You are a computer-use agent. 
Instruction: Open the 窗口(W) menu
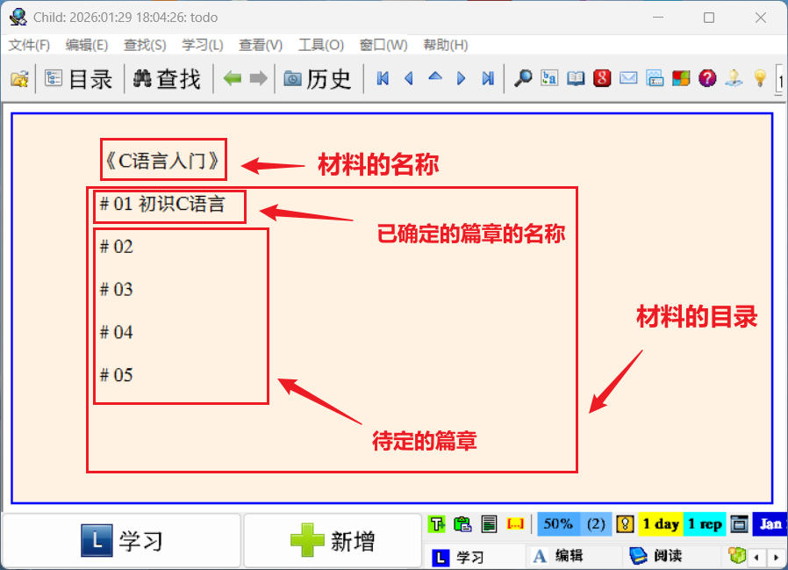(383, 46)
